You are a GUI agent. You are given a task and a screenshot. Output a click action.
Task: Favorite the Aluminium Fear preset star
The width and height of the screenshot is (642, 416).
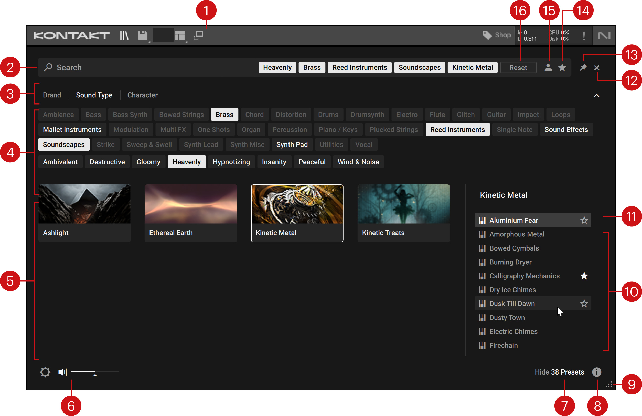[x=584, y=220]
